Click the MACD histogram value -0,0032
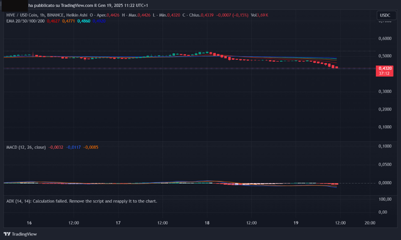401x240 pixels. point(56,147)
